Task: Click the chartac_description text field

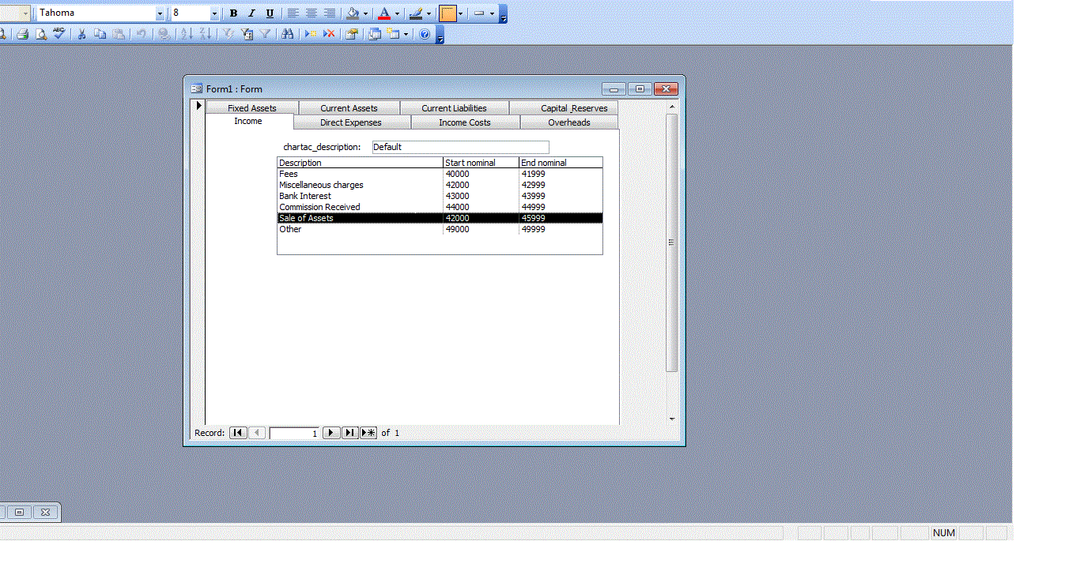Action: (x=460, y=147)
